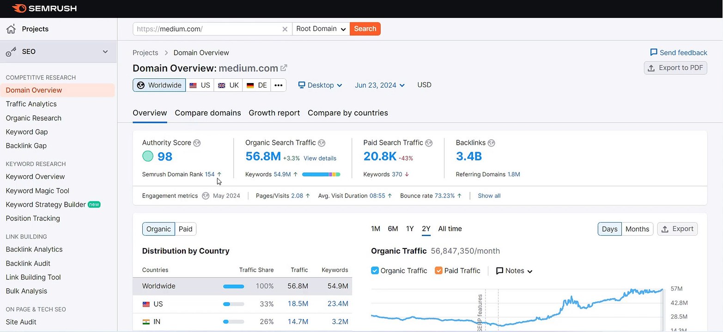Select the UK flag database
Image resolution: width=723 pixels, height=332 pixels.
(x=228, y=85)
